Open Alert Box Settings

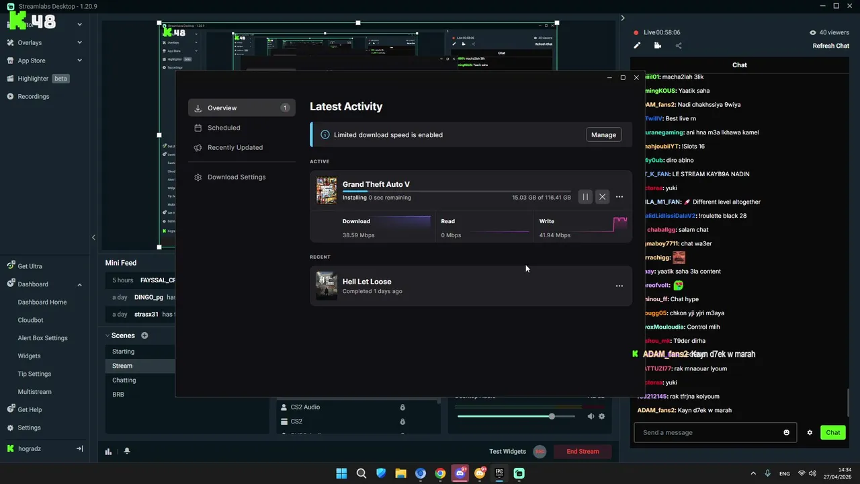pos(42,338)
